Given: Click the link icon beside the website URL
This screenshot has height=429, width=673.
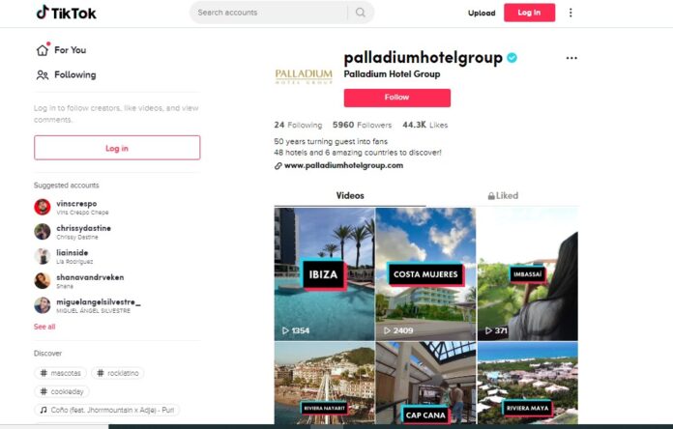Looking at the screenshot, I should click(278, 166).
